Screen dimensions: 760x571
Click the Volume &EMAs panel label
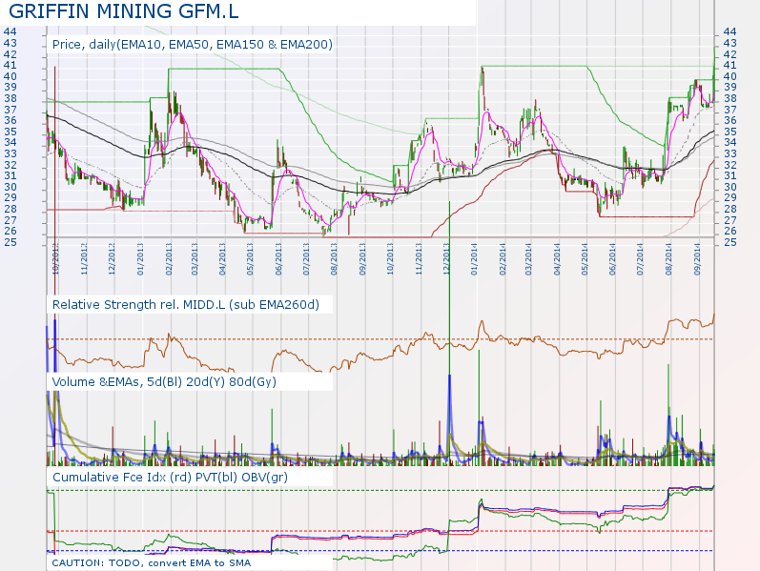point(164,382)
